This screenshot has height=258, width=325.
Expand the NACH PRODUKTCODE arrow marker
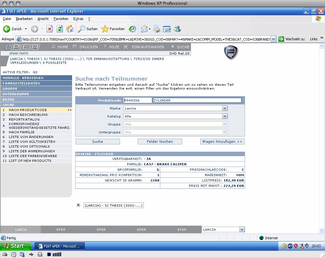tap(70, 110)
